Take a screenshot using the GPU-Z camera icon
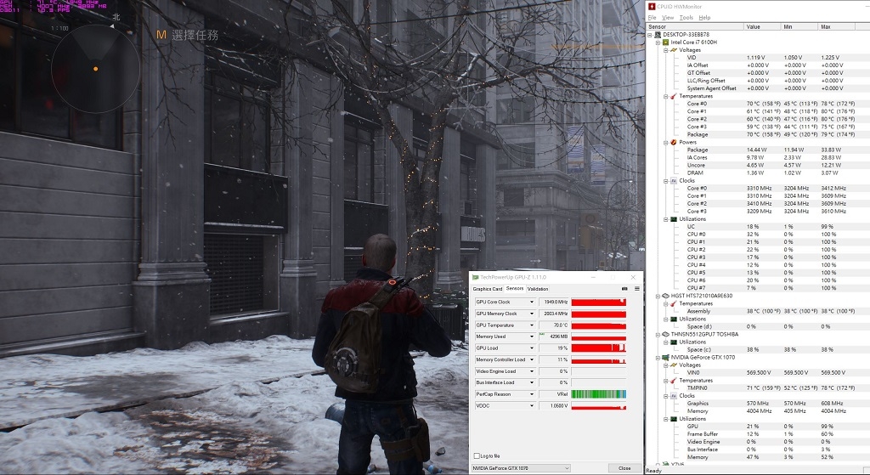Screen dimensions: 870x475 click(x=624, y=289)
